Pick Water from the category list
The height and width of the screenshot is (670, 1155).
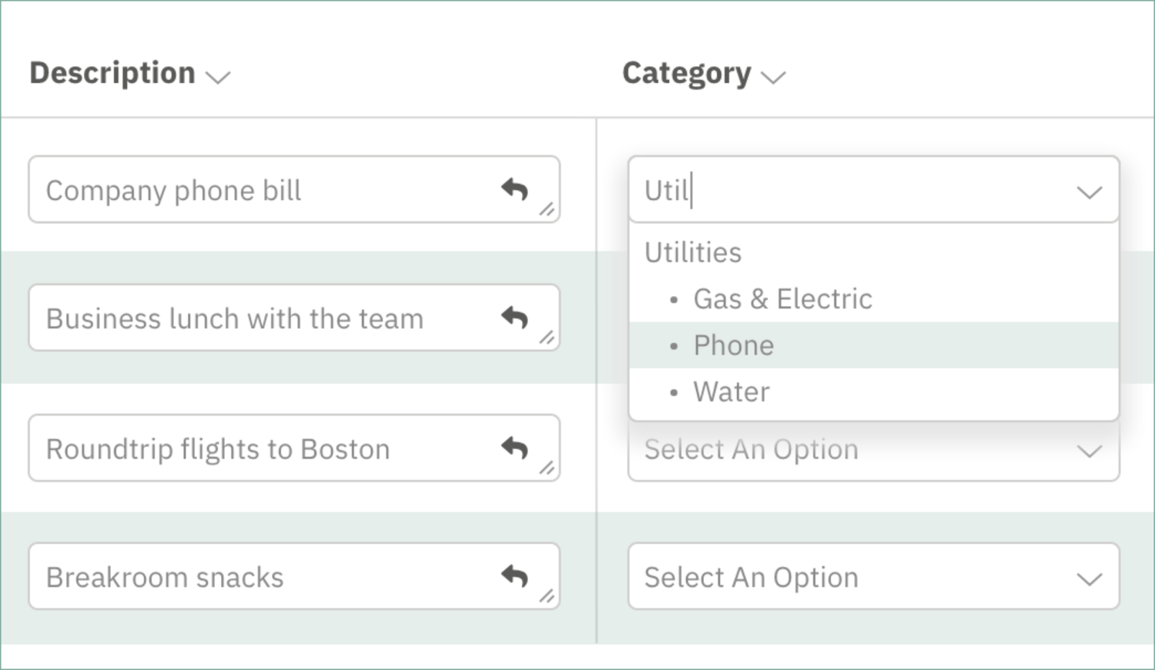coord(731,392)
